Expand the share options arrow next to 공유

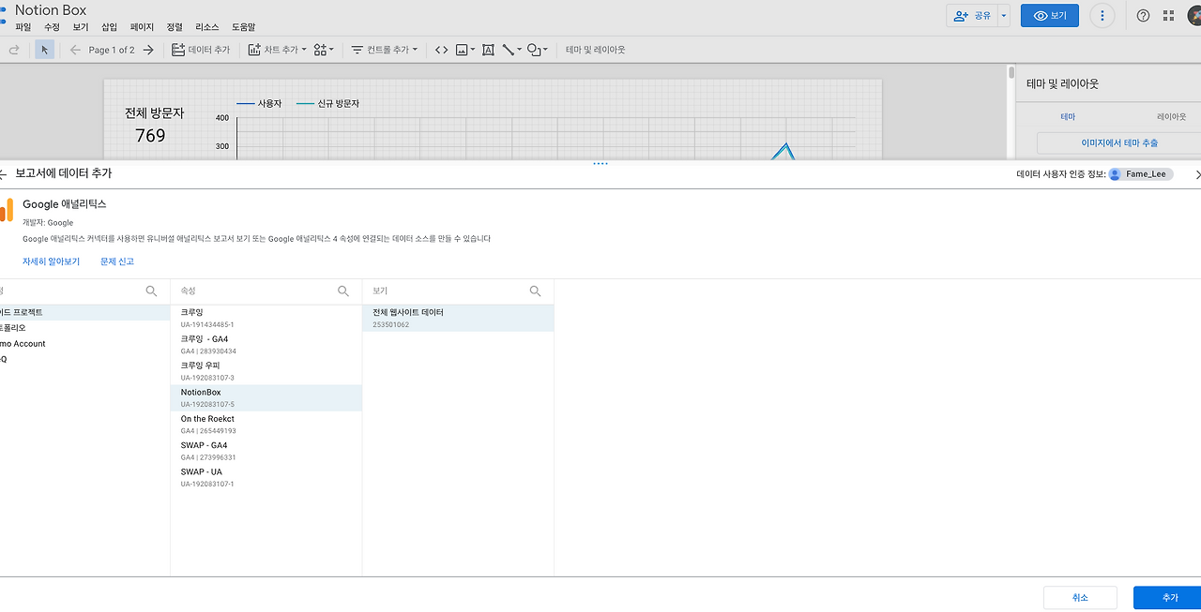1004,16
